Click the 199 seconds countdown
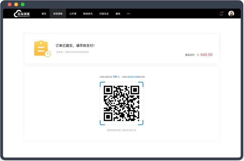 115,77
